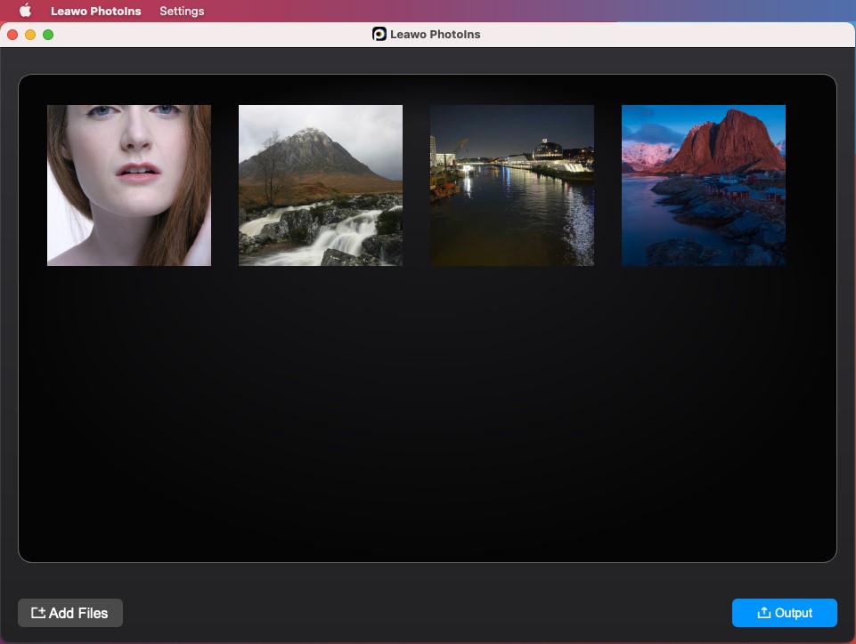Click the plus-folder icon on Add Files
The image size is (856, 644).
(38, 613)
